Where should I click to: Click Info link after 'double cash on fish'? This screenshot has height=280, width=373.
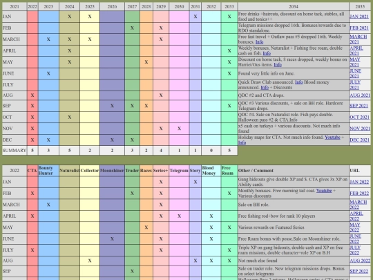click(267, 53)
